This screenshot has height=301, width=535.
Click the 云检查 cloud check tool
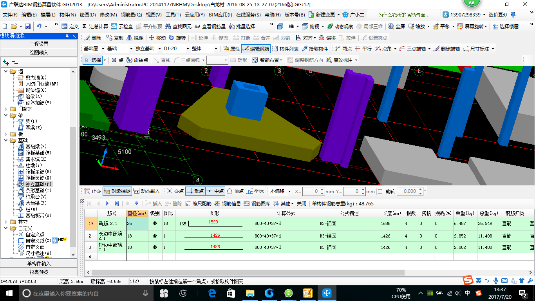click(x=122, y=26)
